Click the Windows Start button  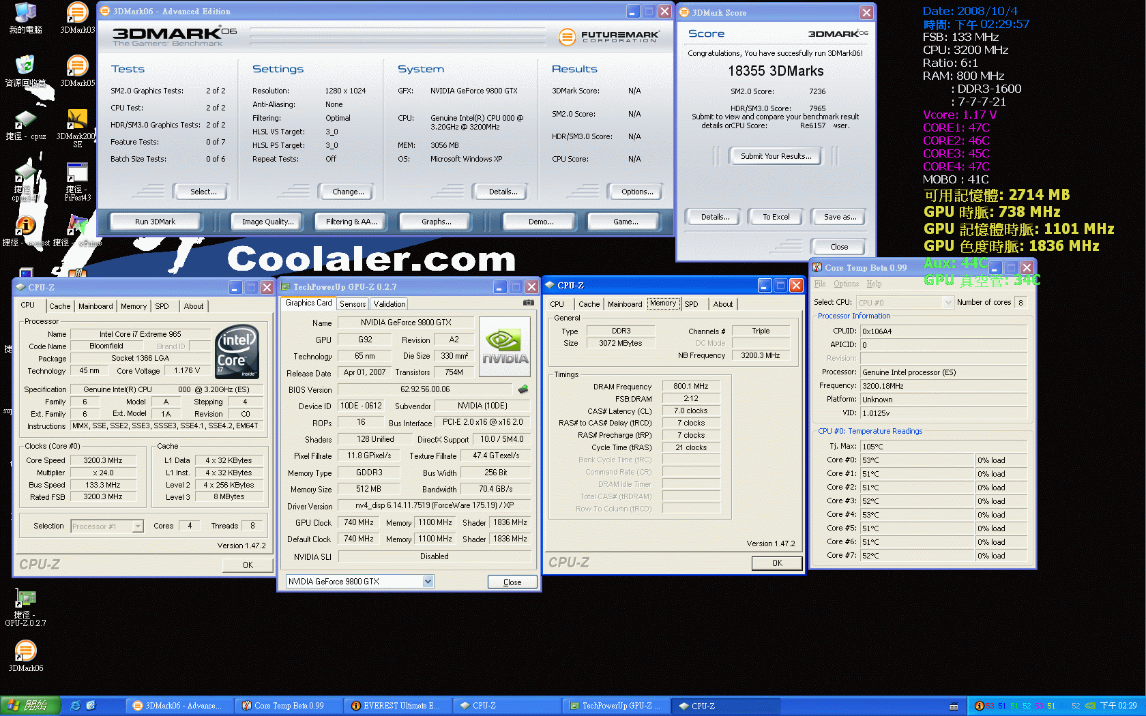(31, 706)
